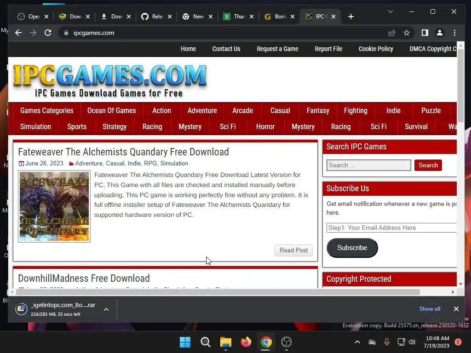Switch to the 'New' Chrome tab

197,17
